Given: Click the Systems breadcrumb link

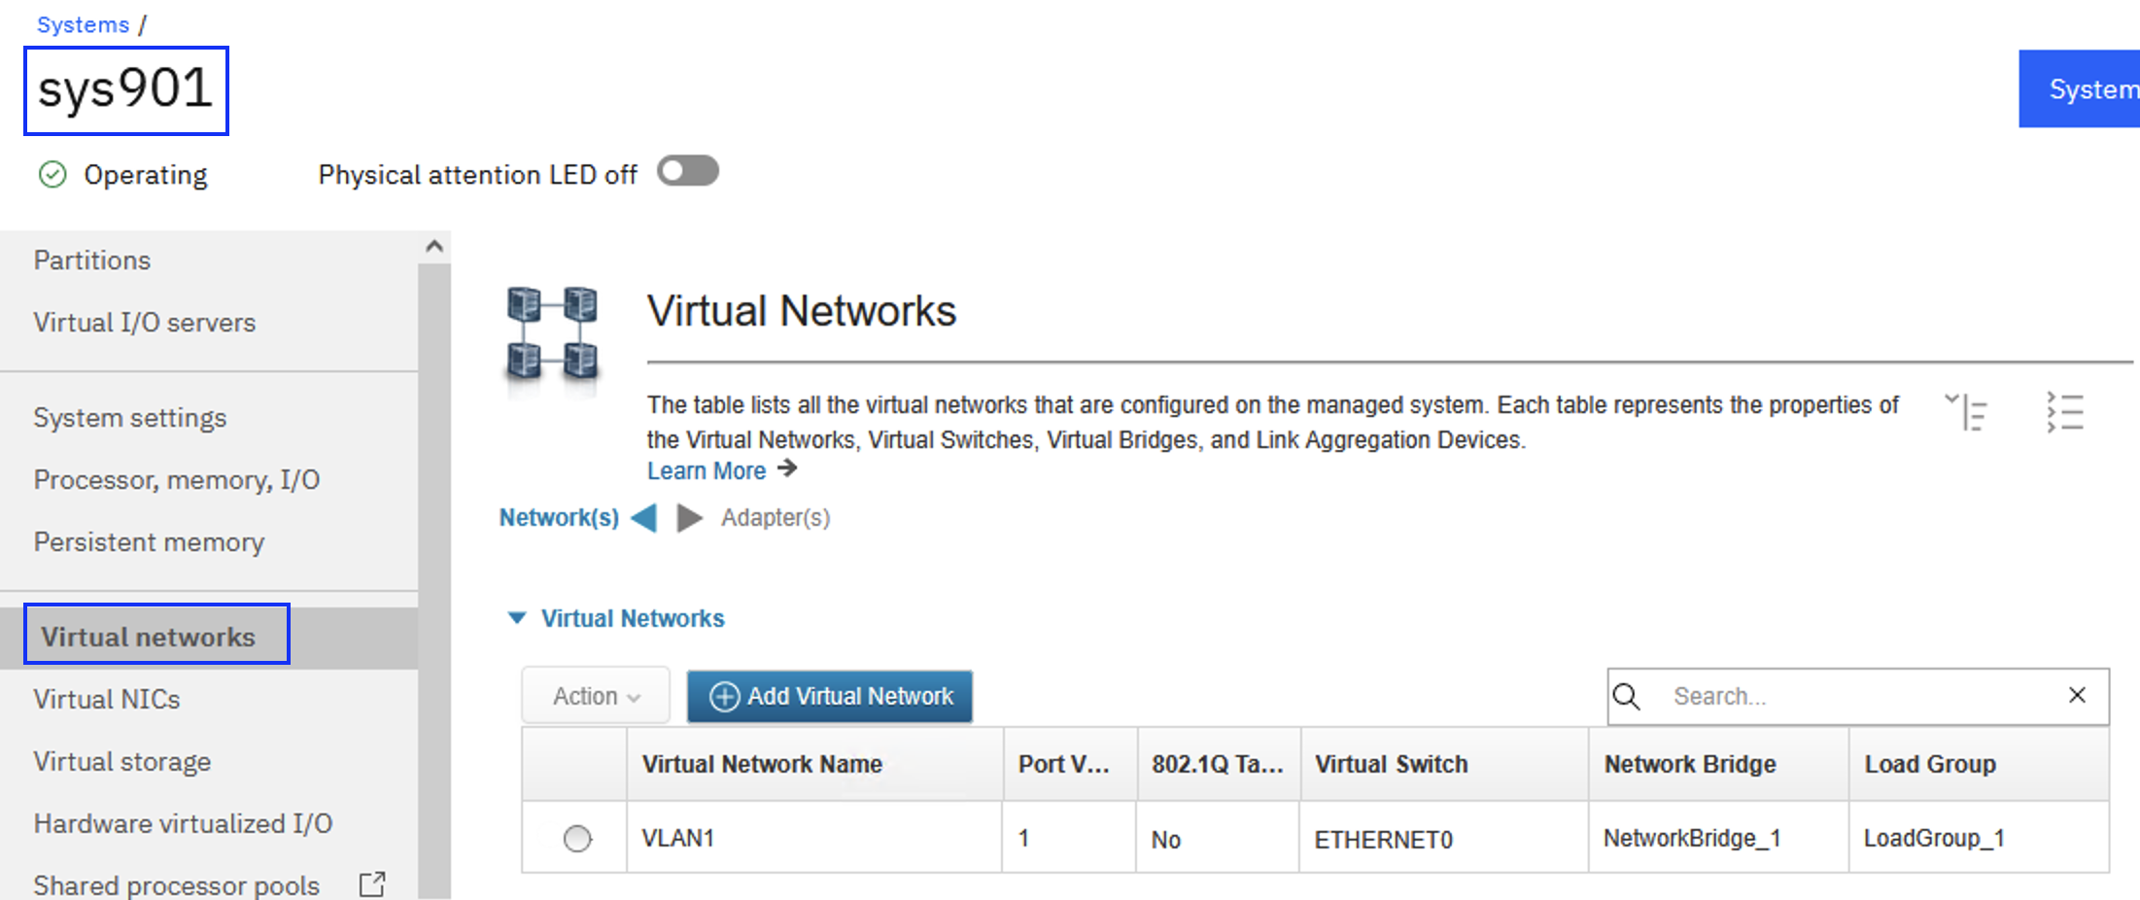Looking at the screenshot, I should [x=83, y=25].
